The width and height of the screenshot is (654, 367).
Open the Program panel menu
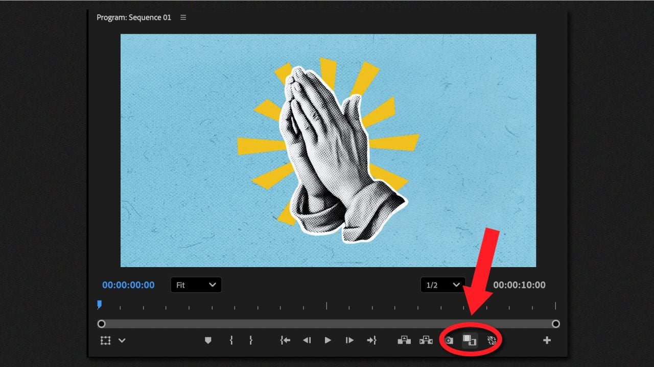click(183, 17)
